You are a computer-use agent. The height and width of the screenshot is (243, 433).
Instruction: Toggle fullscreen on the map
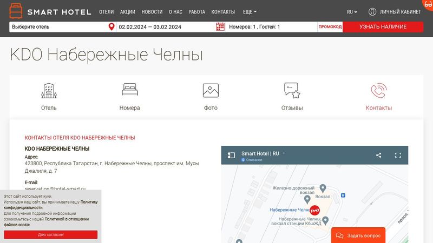pos(398,155)
